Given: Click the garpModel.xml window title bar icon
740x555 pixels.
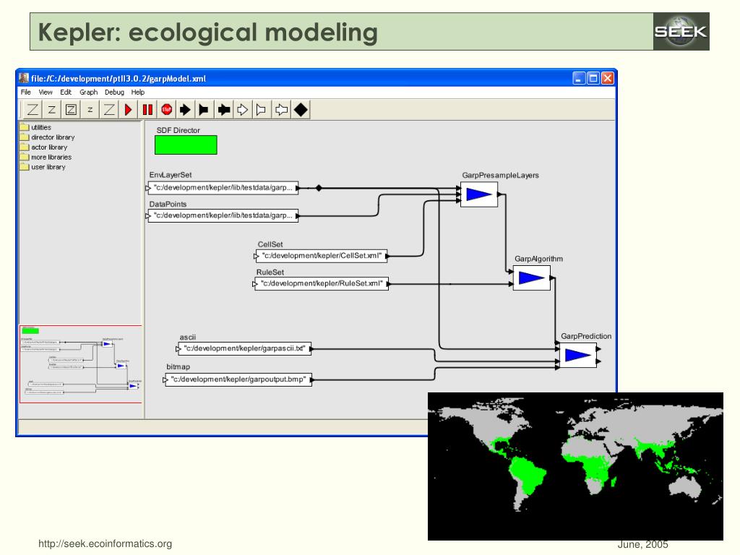Looking at the screenshot, I should pyautogui.click(x=24, y=78).
